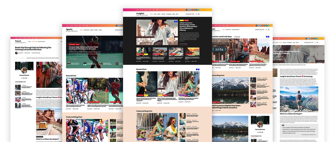Click Facebook icon on Sports page top bar
This screenshot has height=142, width=335.
116,25
